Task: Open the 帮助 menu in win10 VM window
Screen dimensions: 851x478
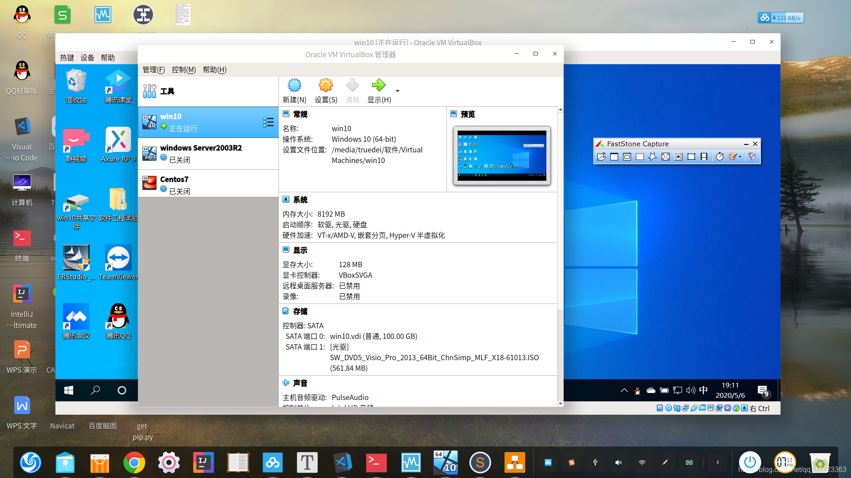Action: click(108, 58)
